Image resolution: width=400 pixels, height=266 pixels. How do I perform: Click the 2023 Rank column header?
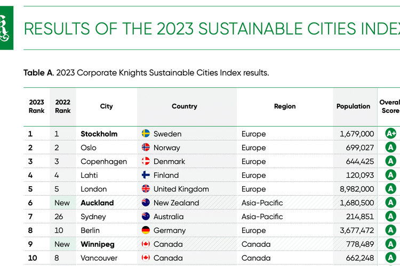click(x=37, y=106)
